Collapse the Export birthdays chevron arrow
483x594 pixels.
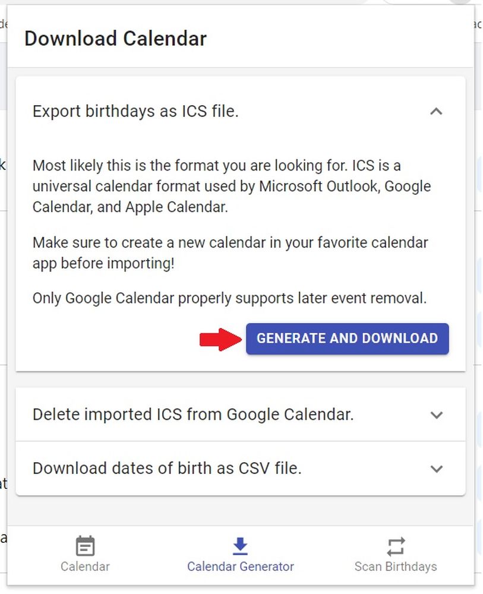tap(436, 111)
